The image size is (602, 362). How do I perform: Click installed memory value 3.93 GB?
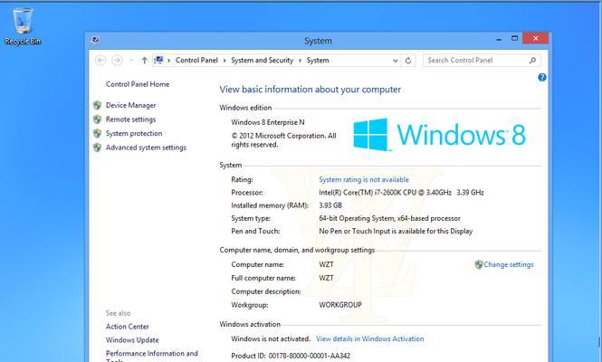[x=330, y=205]
